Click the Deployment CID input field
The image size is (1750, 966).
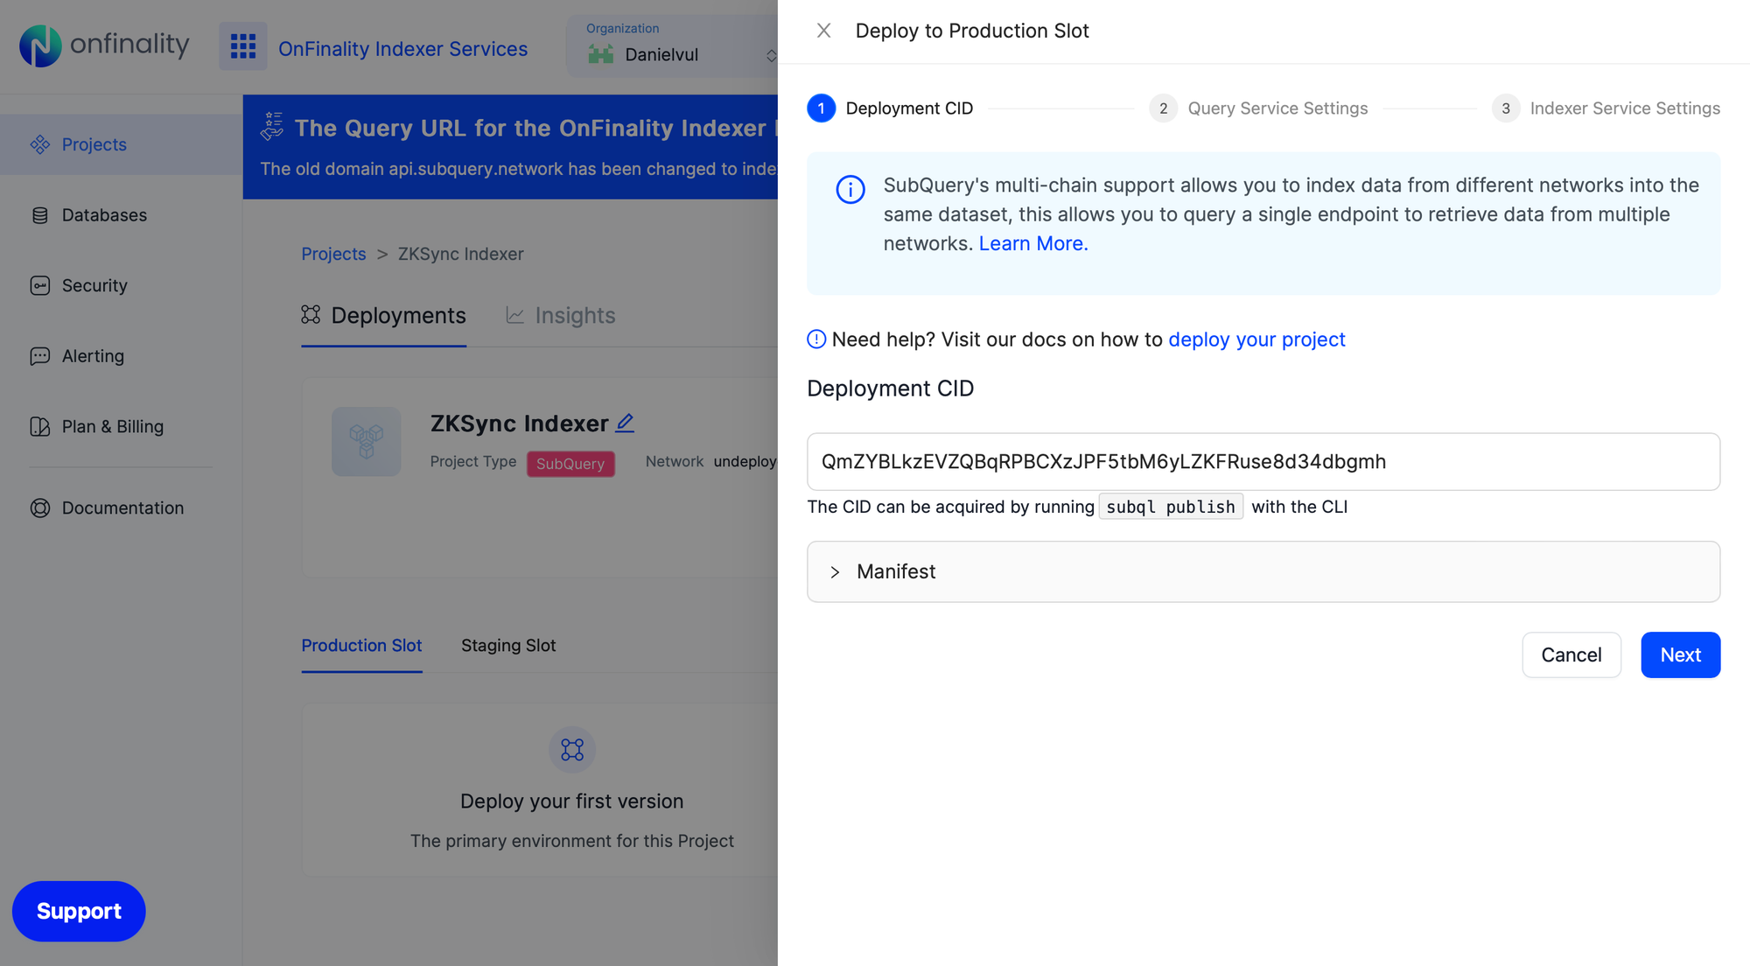1263,462
